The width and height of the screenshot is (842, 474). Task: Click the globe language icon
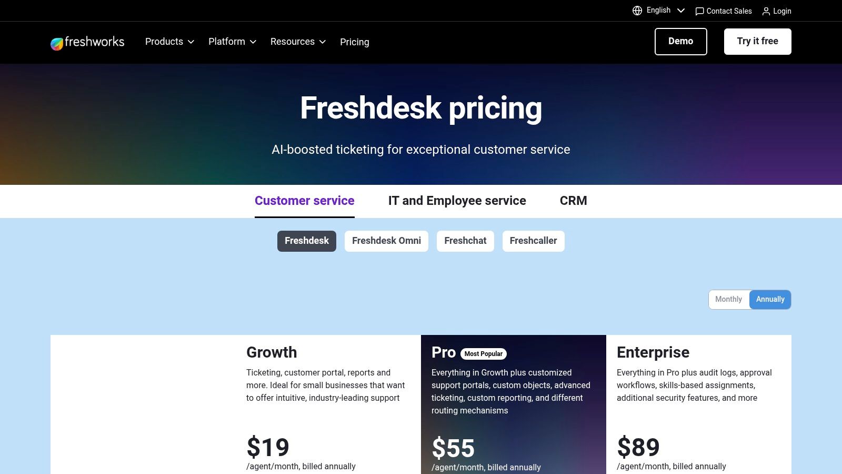636,10
